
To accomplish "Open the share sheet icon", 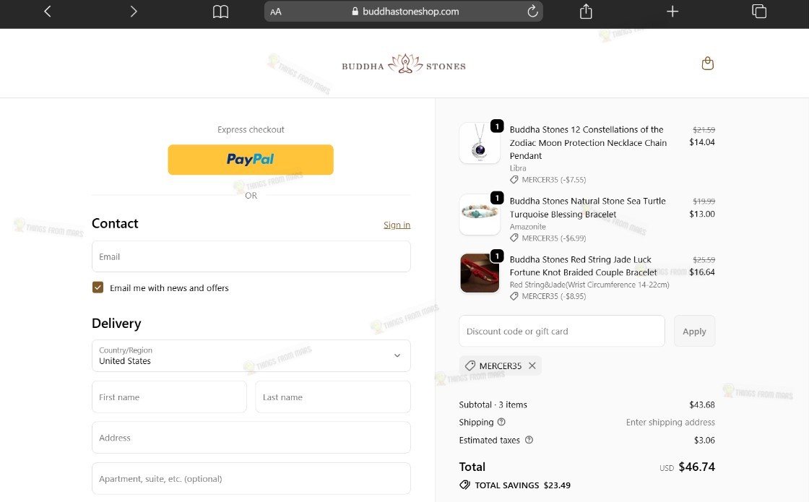I will (586, 11).
